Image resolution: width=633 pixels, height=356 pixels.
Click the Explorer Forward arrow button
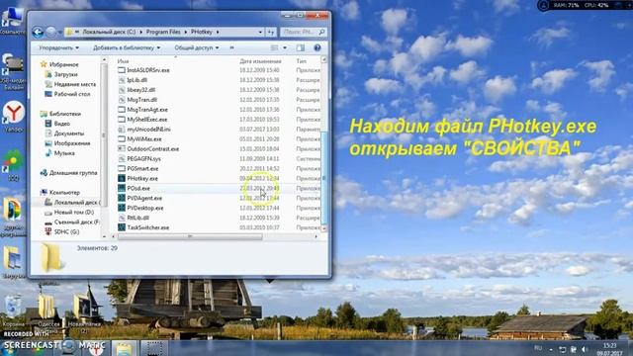pyautogui.click(x=50, y=32)
